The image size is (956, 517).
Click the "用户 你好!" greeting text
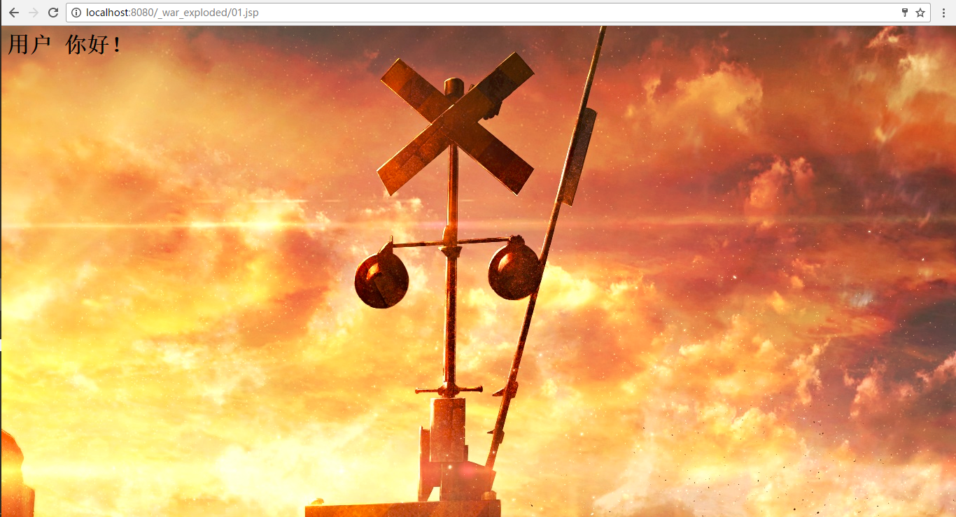point(65,45)
